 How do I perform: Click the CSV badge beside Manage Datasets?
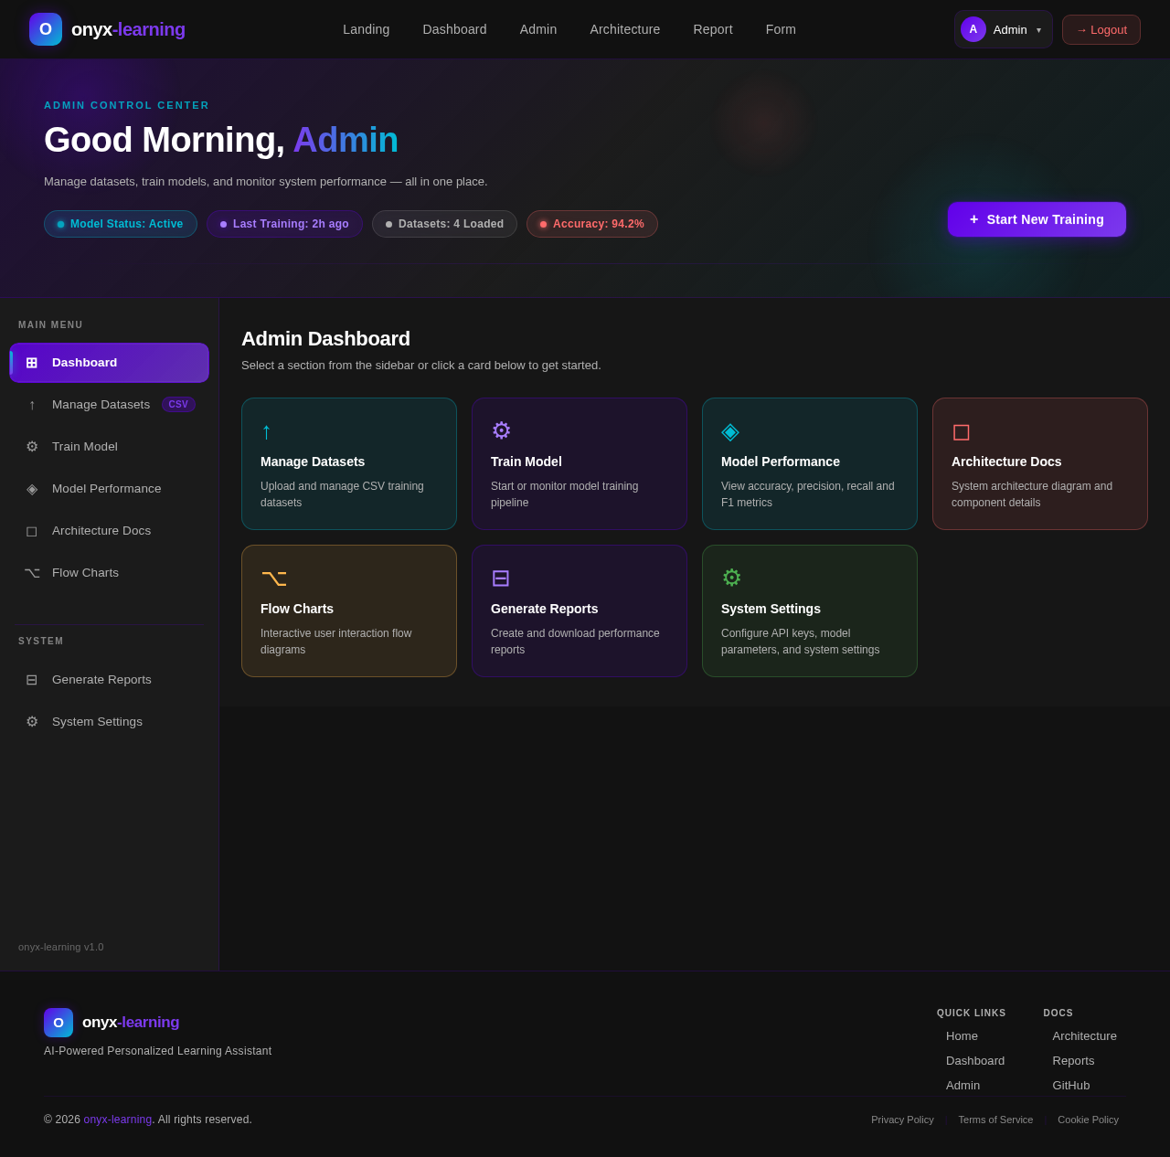pyautogui.click(x=178, y=405)
